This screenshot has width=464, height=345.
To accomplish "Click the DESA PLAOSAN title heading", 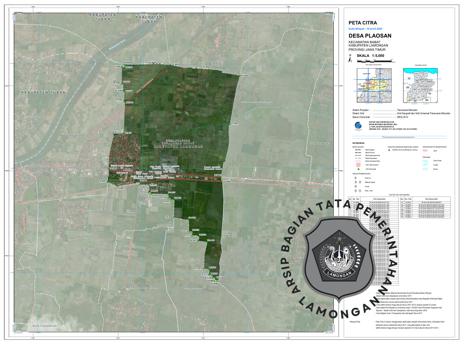I will click(370, 36).
